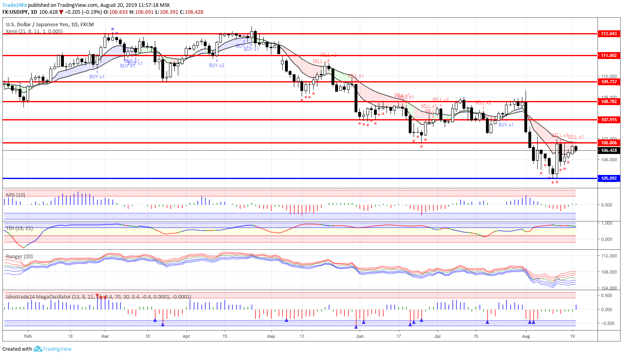Click the 110.000 price axis value
The image size is (623, 356).
click(x=609, y=76)
